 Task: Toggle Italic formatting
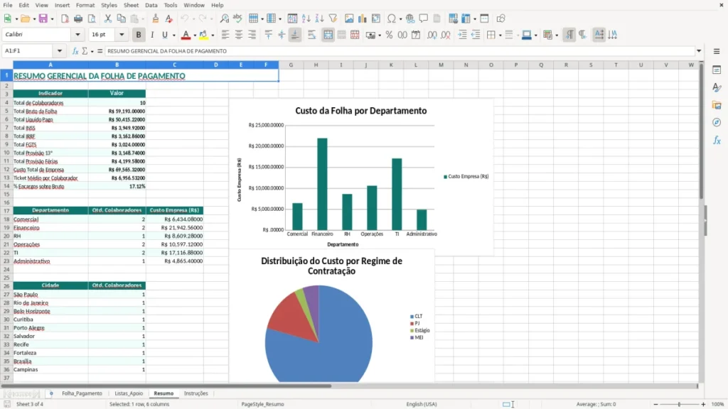[x=152, y=35]
